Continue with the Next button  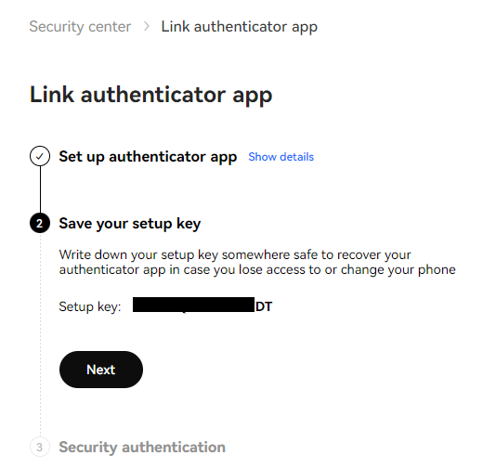[x=101, y=370]
